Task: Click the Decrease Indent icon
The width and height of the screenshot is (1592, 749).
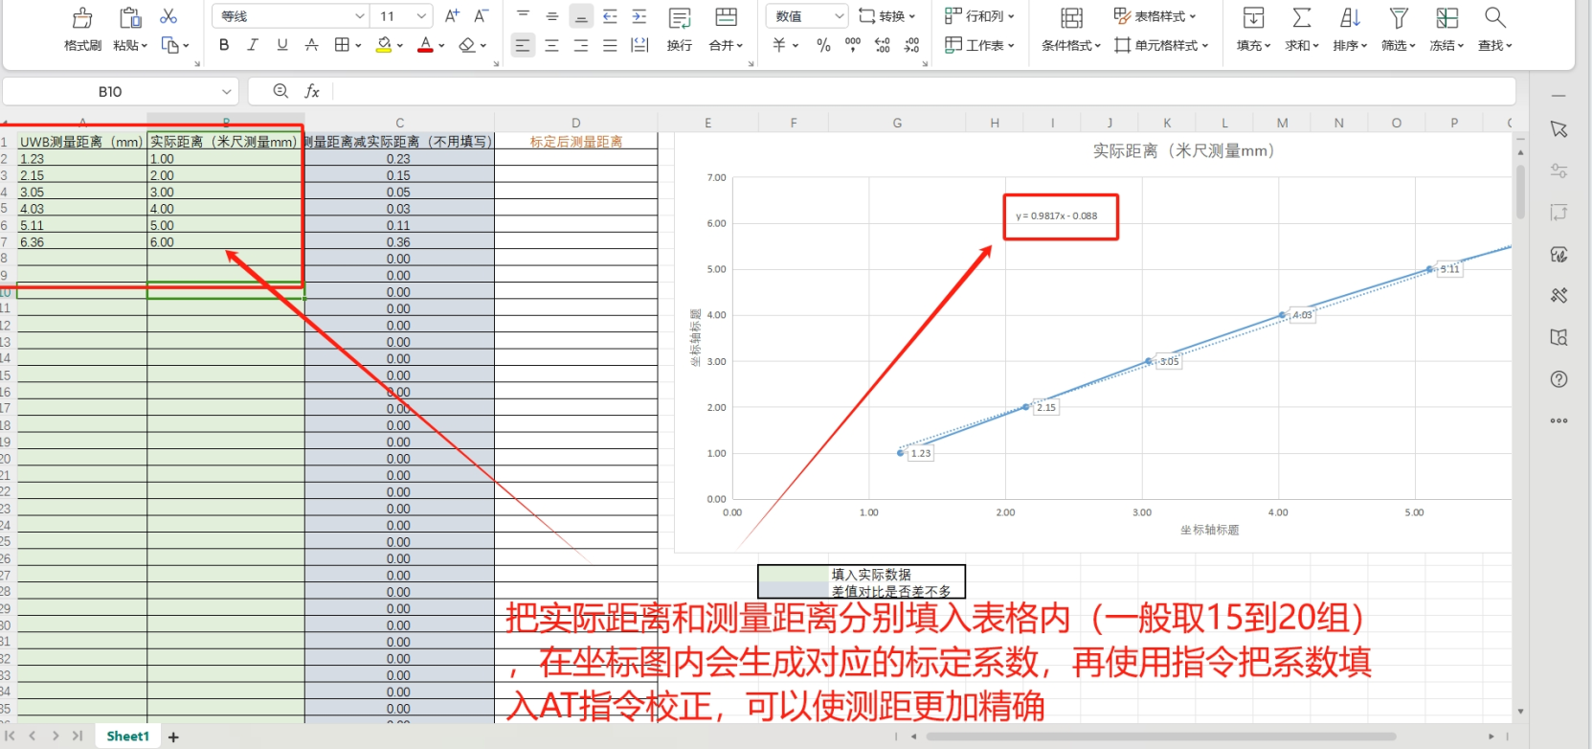Action: 610,16
